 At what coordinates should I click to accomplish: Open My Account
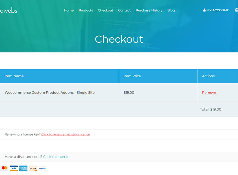(216, 10)
